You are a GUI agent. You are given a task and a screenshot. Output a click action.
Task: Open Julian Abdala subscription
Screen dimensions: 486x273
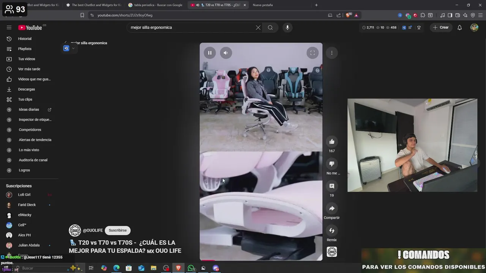tap(29, 245)
